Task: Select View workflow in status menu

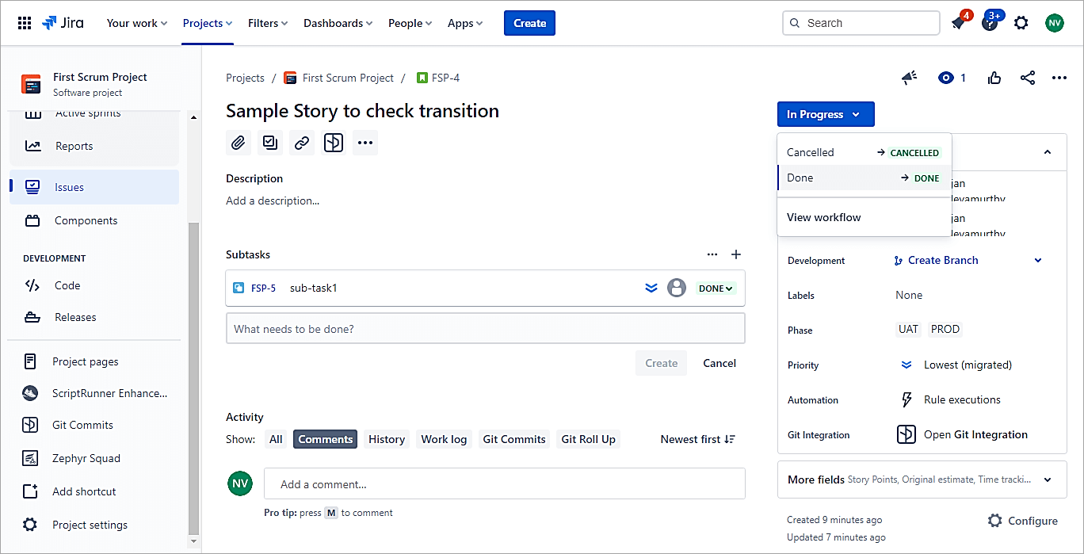Action: tap(823, 217)
